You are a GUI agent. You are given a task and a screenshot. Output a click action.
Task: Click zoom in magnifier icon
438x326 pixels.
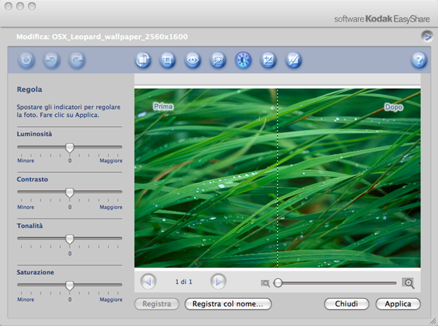pyautogui.click(x=408, y=283)
